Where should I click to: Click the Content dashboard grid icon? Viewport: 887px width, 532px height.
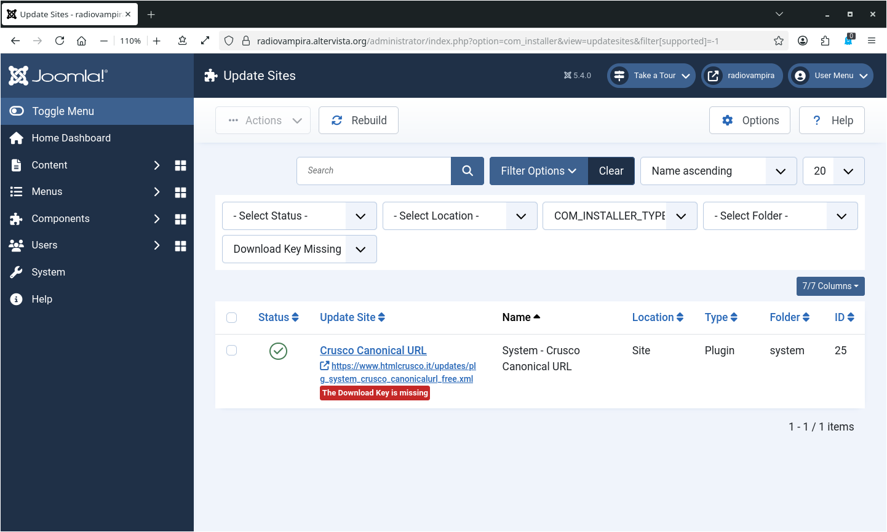[x=180, y=165]
